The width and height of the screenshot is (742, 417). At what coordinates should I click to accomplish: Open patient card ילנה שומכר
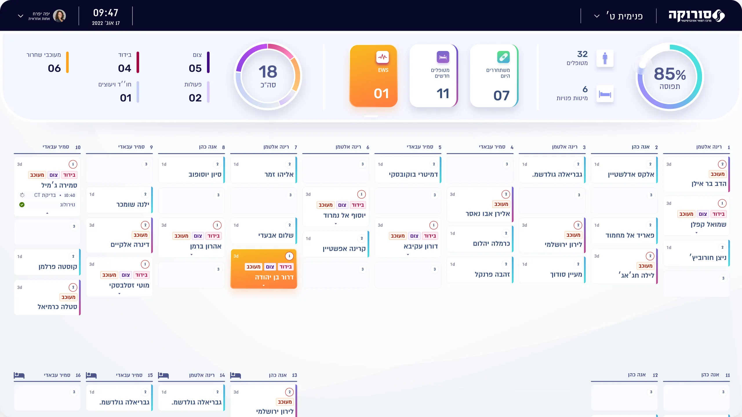point(119,200)
